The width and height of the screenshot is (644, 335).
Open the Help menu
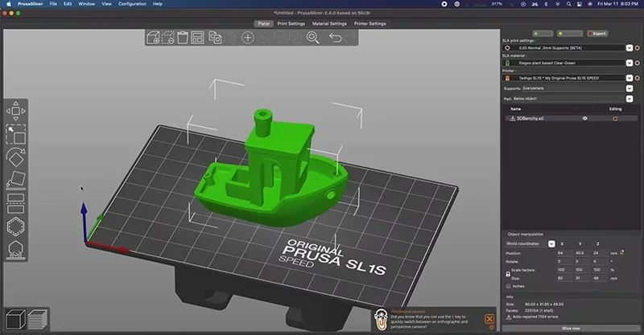point(158,4)
